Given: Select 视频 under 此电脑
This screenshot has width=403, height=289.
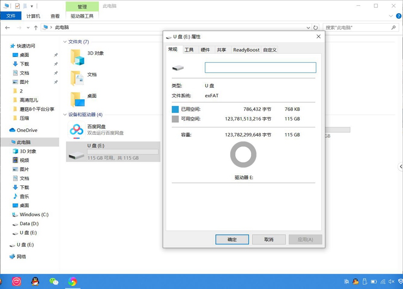Looking at the screenshot, I should pos(24,160).
